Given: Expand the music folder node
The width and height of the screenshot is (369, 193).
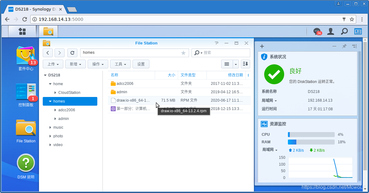Looking at the screenshot, I should click(x=50, y=127).
